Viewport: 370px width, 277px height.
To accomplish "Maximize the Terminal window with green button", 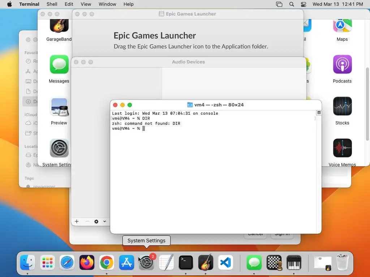I will click(x=130, y=105).
